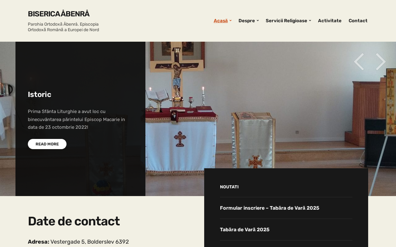The height and width of the screenshot is (247, 396).
Task: Expand the Acasă submenu chevron
Action: 230,21
